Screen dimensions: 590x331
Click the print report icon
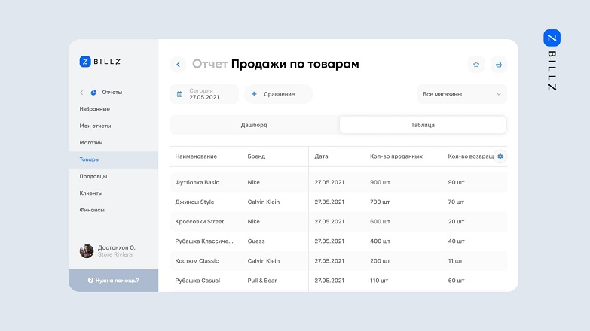click(497, 65)
